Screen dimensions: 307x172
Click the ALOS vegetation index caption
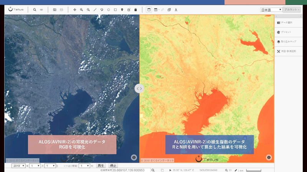pos(210,144)
